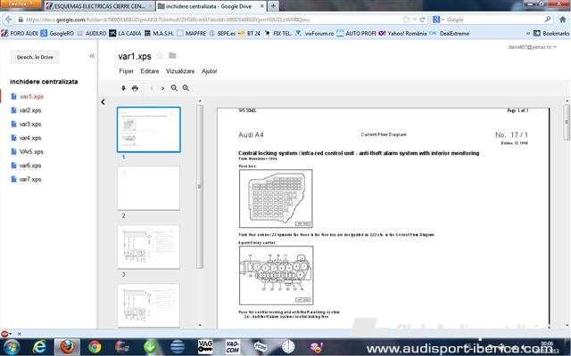Select the fourth page thumbnail
This screenshot has height=356, width=571.
(149, 305)
